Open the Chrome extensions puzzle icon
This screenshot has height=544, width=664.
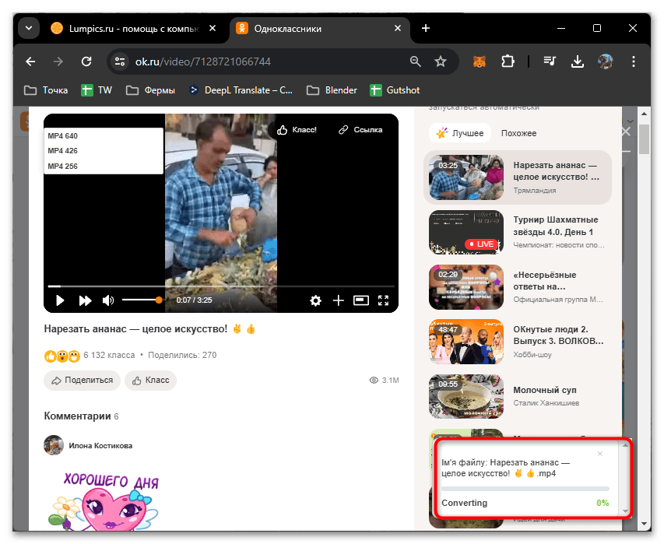(507, 61)
